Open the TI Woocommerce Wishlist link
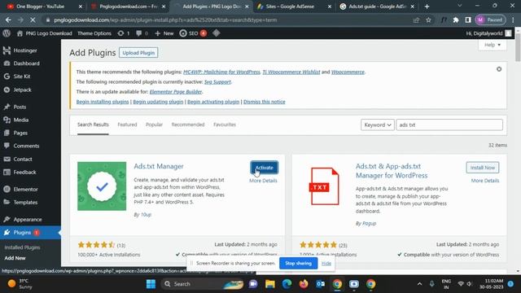Image resolution: width=521 pixels, height=293 pixels. click(291, 72)
